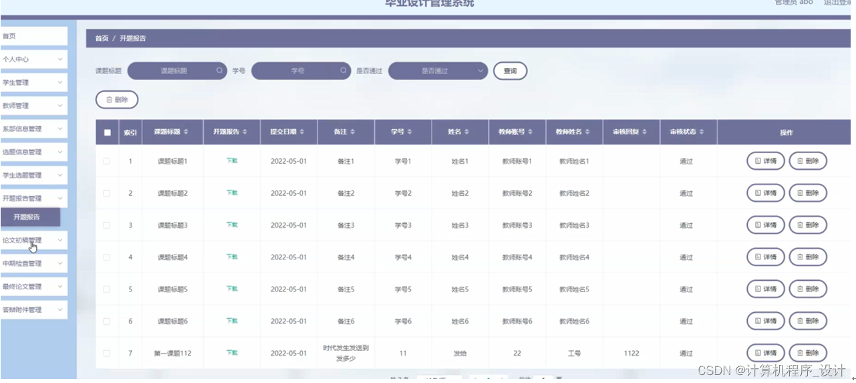Image resolution: width=856 pixels, height=383 pixels.
Task: Click 下载 link in row 课题标题2
Action: (x=231, y=193)
